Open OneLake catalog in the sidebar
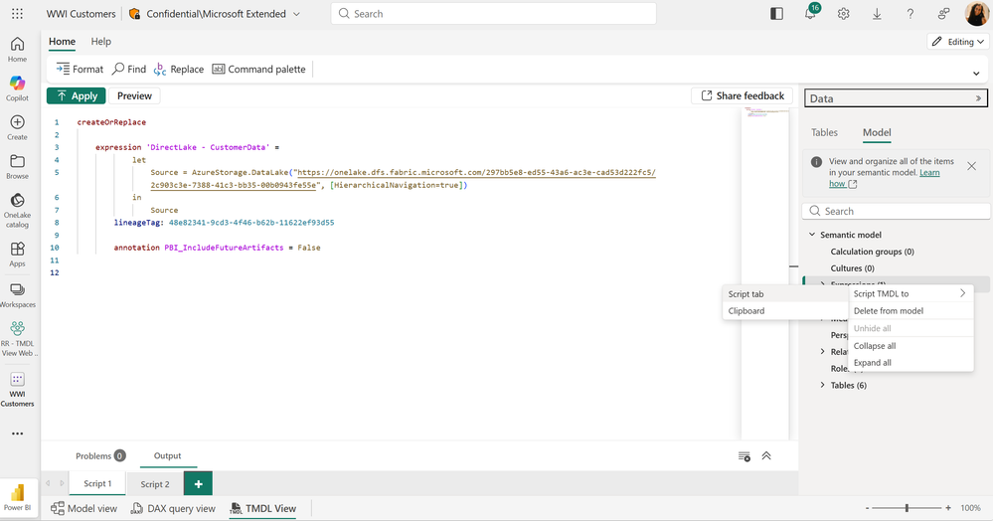Image resolution: width=993 pixels, height=521 pixels. click(x=17, y=211)
